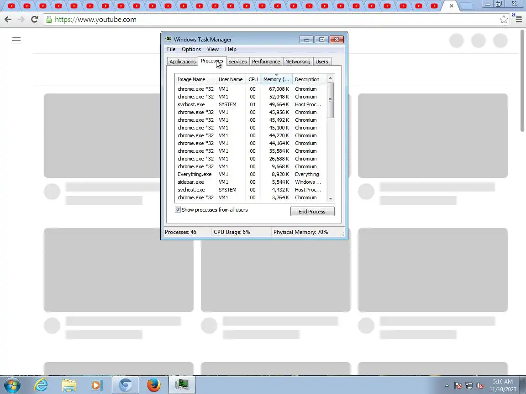Launch Firefox from the taskbar
This screenshot has height=394, width=526.
click(153, 385)
